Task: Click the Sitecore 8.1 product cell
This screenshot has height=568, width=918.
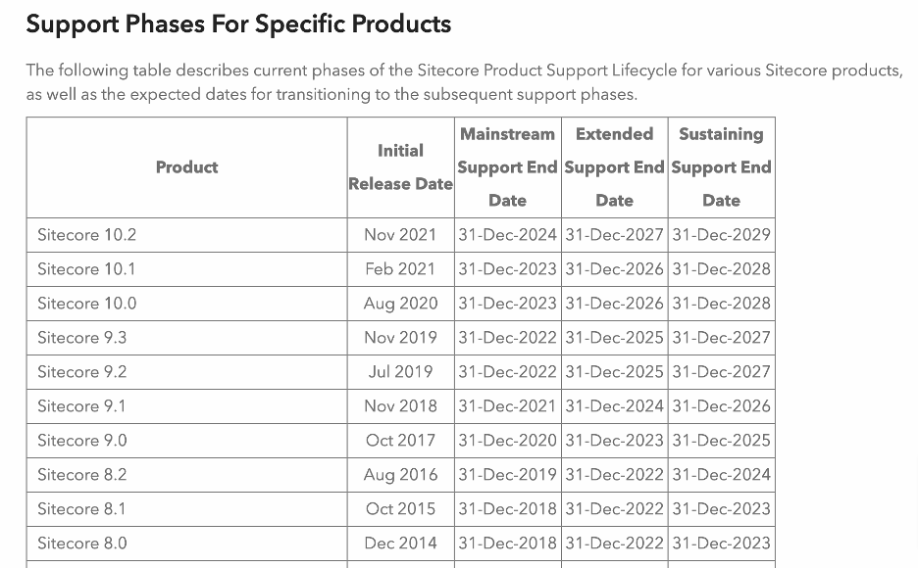Action: coord(82,509)
